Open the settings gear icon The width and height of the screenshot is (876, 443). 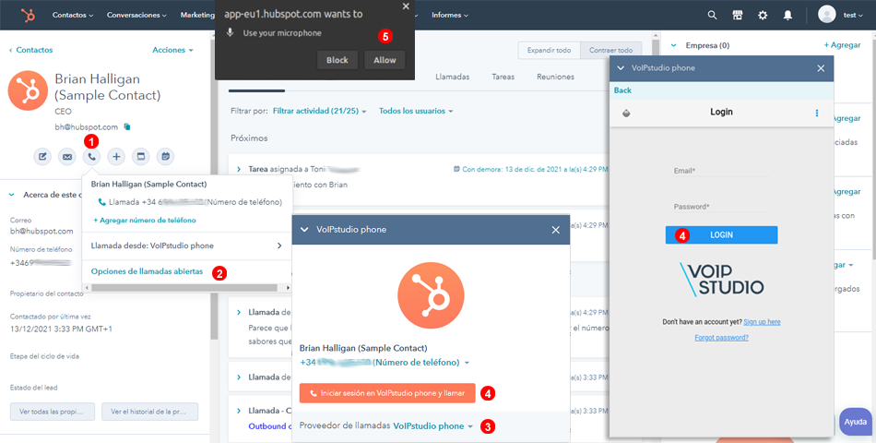[x=763, y=15]
